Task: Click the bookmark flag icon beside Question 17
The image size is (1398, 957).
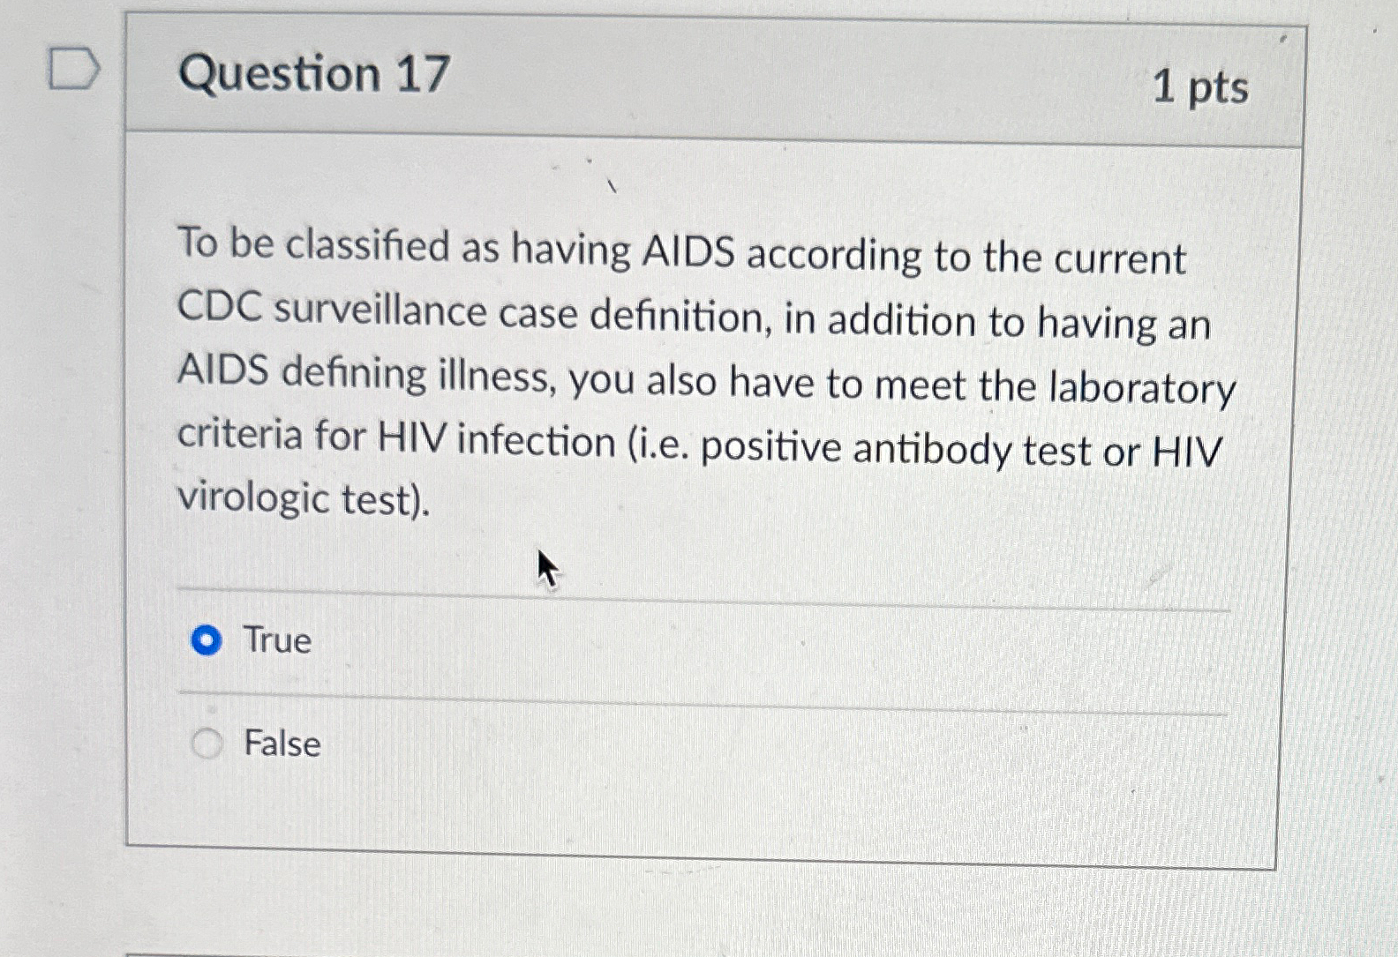Action: 73,67
